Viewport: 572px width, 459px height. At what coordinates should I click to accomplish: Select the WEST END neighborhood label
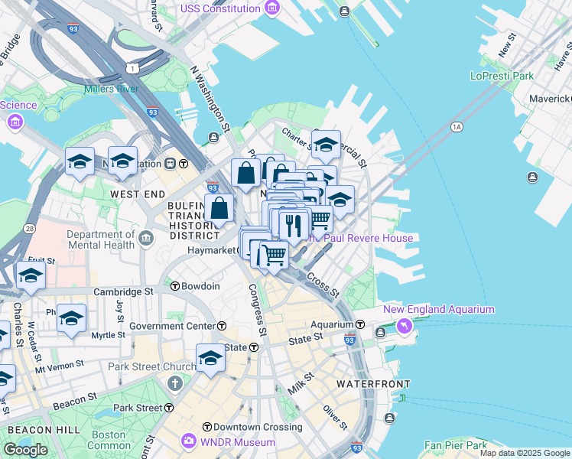pyautogui.click(x=138, y=194)
